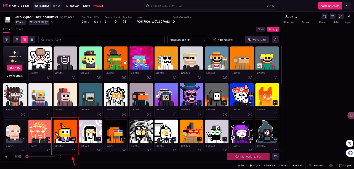Open Wallet in top navigation
This screenshot has width=354, height=169.
coord(99,6)
